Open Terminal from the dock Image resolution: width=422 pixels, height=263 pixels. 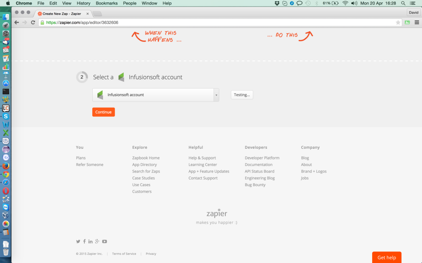tap(6, 92)
